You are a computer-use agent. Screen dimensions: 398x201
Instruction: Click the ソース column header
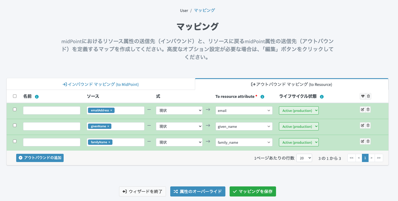pyautogui.click(x=93, y=96)
